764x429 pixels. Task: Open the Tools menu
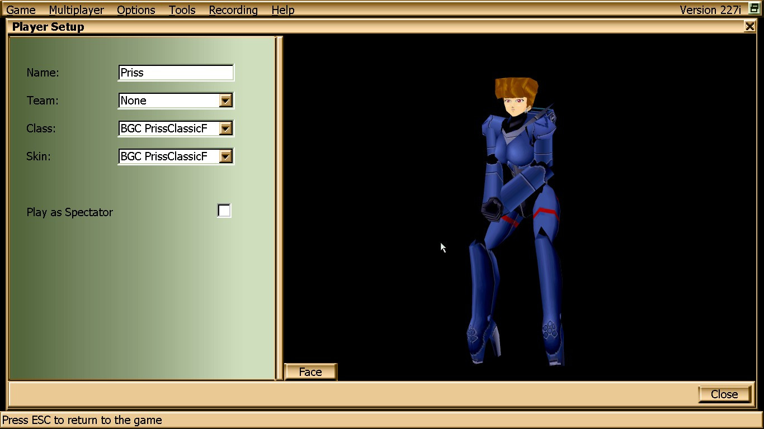pos(182,9)
